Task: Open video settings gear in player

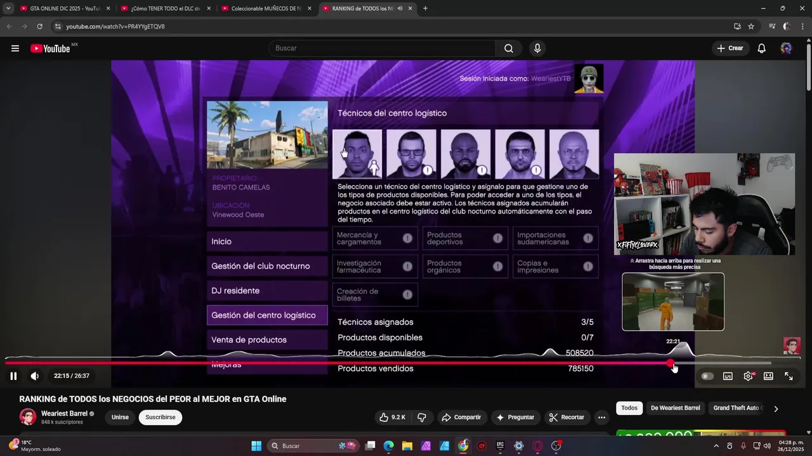Action: (x=749, y=376)
